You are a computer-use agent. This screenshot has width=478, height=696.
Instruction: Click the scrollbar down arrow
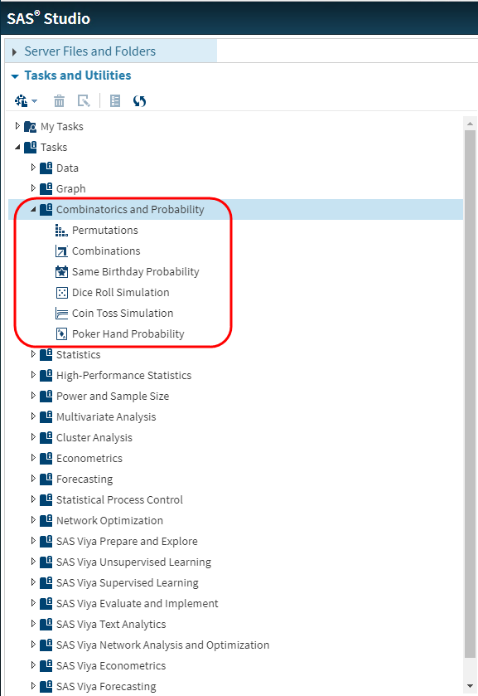click(x=470, y=687)
